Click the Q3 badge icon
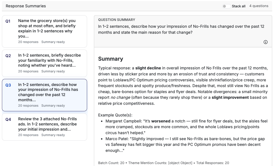The height and width of the screenshot is (166, 276). [x=8, y=85]
